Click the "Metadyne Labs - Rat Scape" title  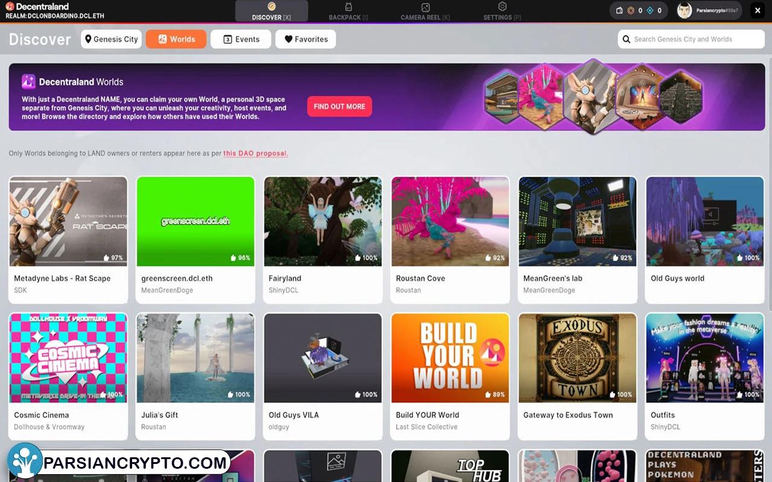(62, 278)
